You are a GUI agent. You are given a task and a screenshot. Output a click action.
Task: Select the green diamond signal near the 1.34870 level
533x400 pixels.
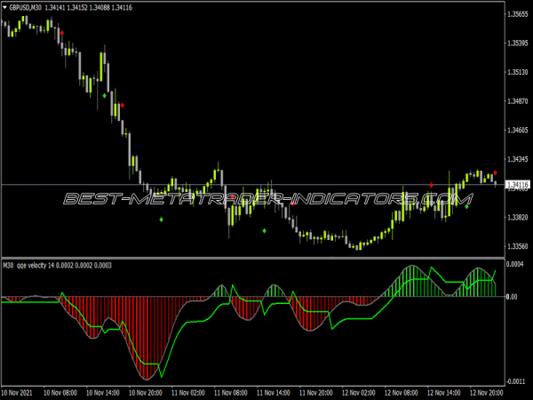click(104, 96)
